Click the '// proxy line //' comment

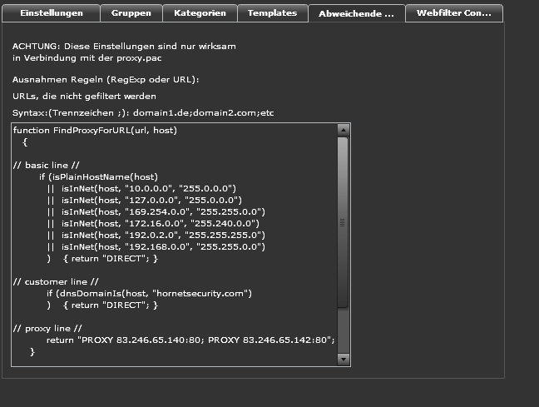pos(47,329)
